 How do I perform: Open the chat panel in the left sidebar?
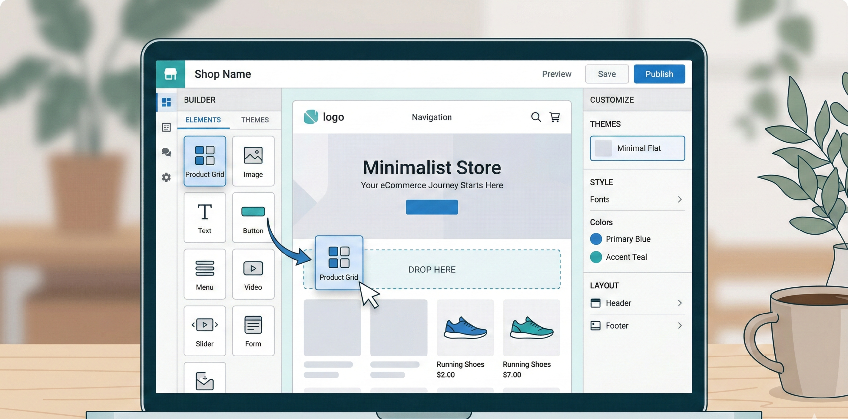coord(166,152)
